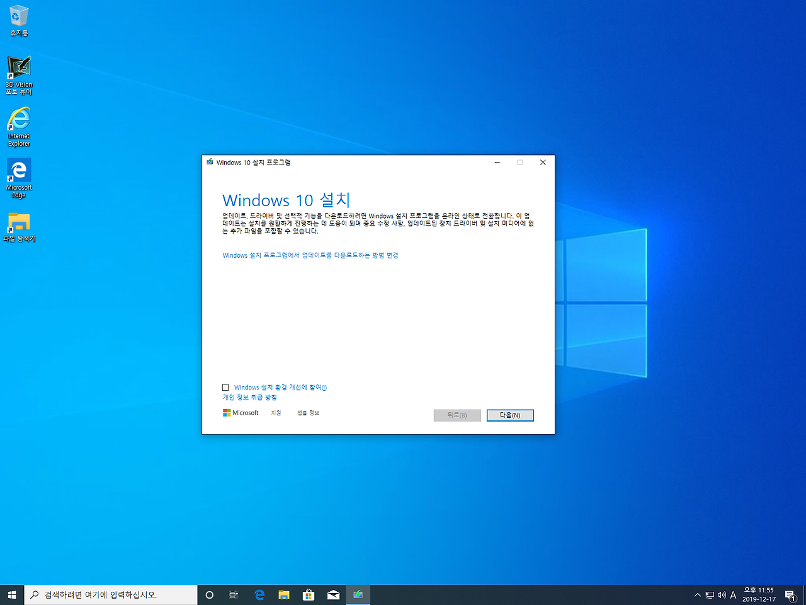The height and width of the screenshot is (605, 806).
Task: Minimize the Windows 10 setup window
Action: coord(497,163)
